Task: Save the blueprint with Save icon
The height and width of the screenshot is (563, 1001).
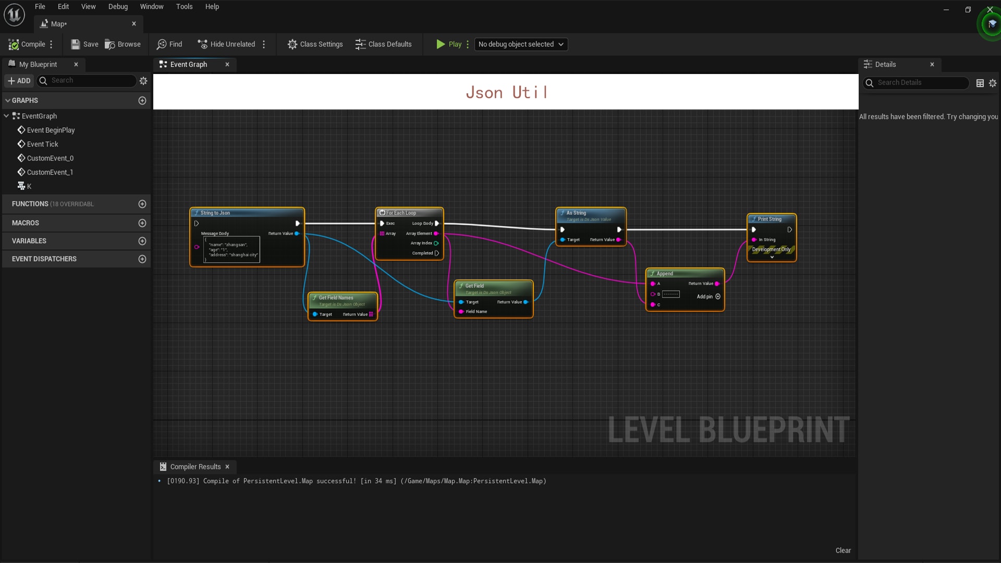Action: 76,44
